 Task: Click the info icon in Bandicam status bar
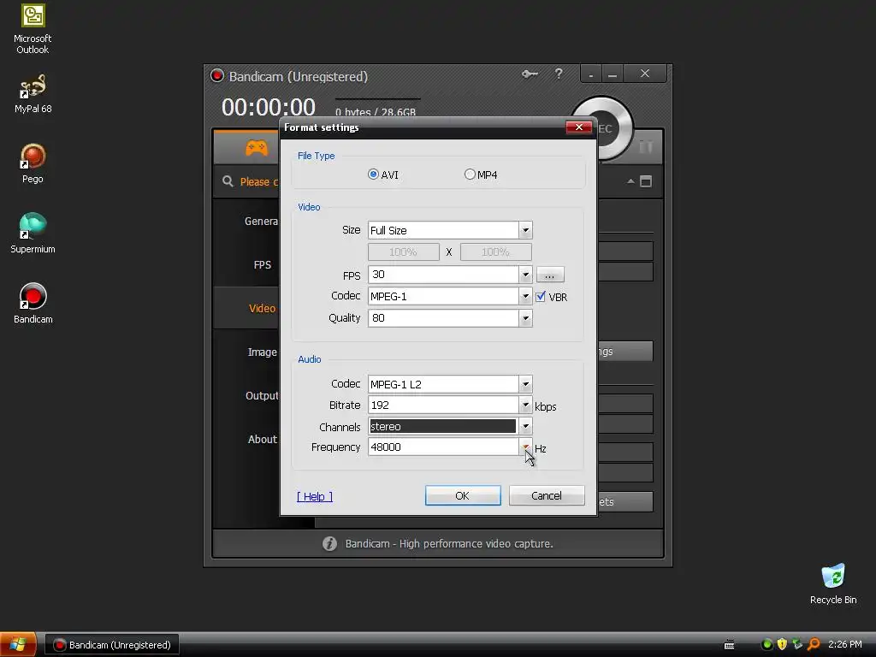(329, 543)
